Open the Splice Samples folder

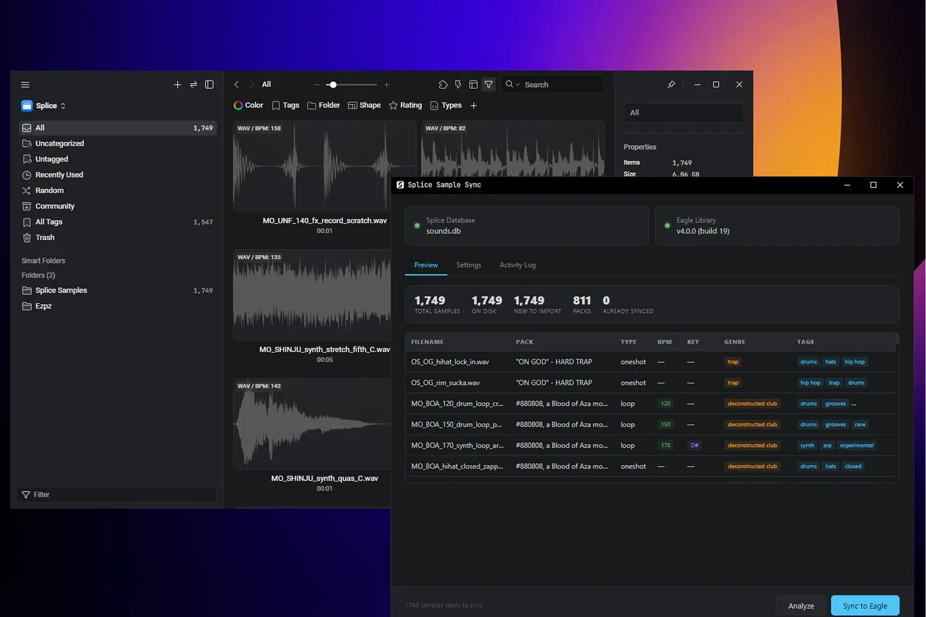point(117,290)
